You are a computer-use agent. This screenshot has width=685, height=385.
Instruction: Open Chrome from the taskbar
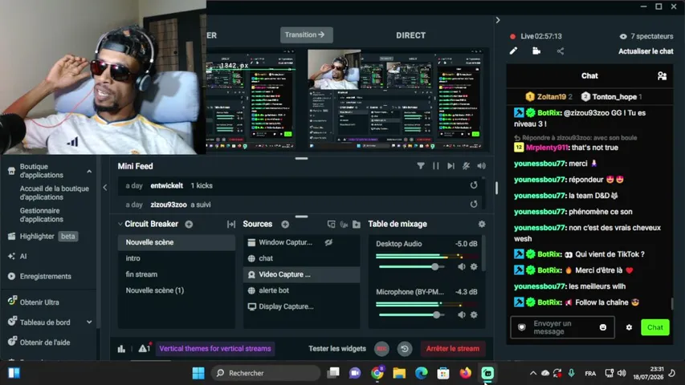377,373
